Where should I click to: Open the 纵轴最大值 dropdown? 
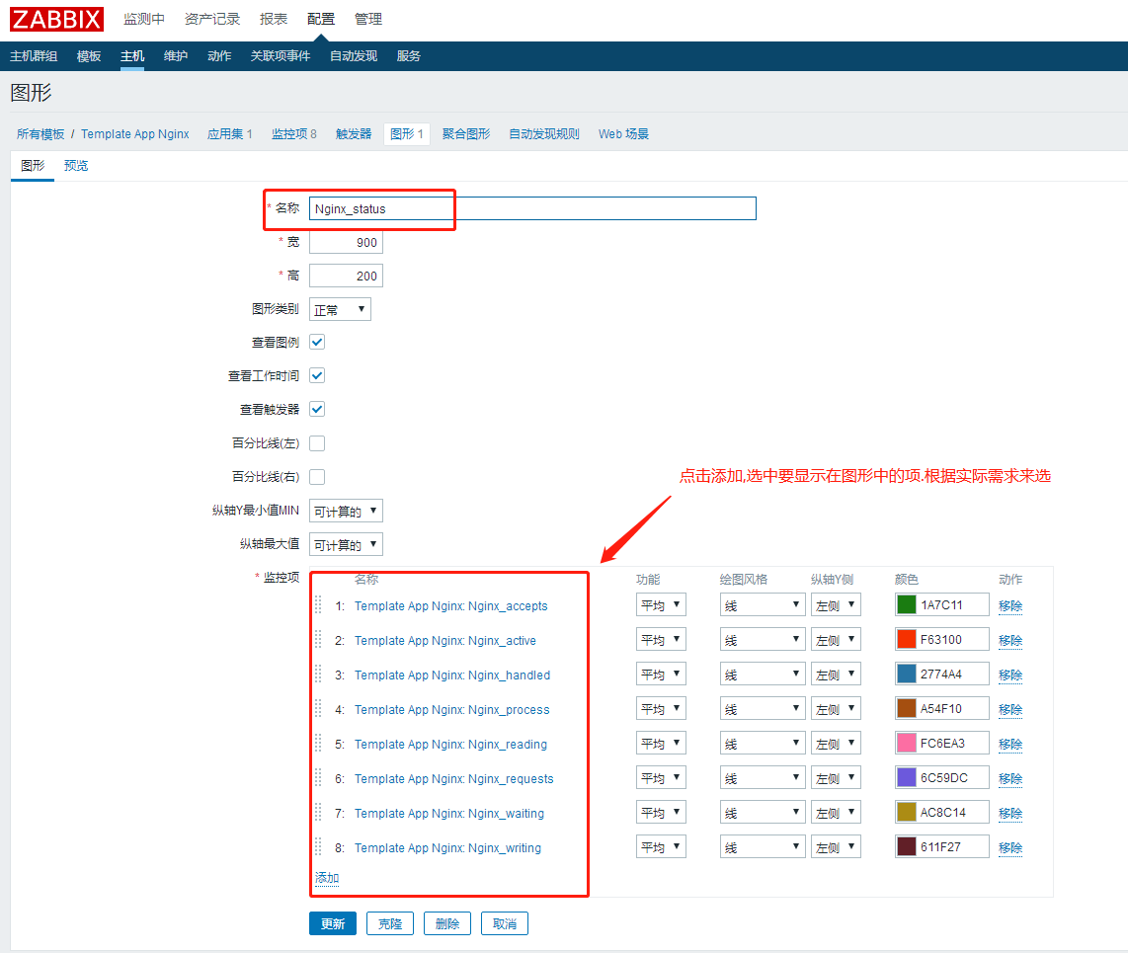point(346,544)
